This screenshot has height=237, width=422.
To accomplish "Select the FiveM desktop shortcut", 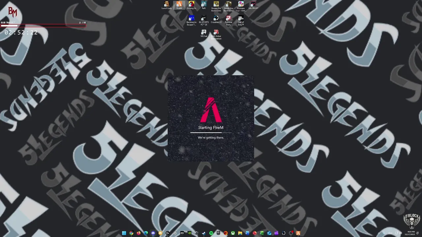I will [179, 5].
